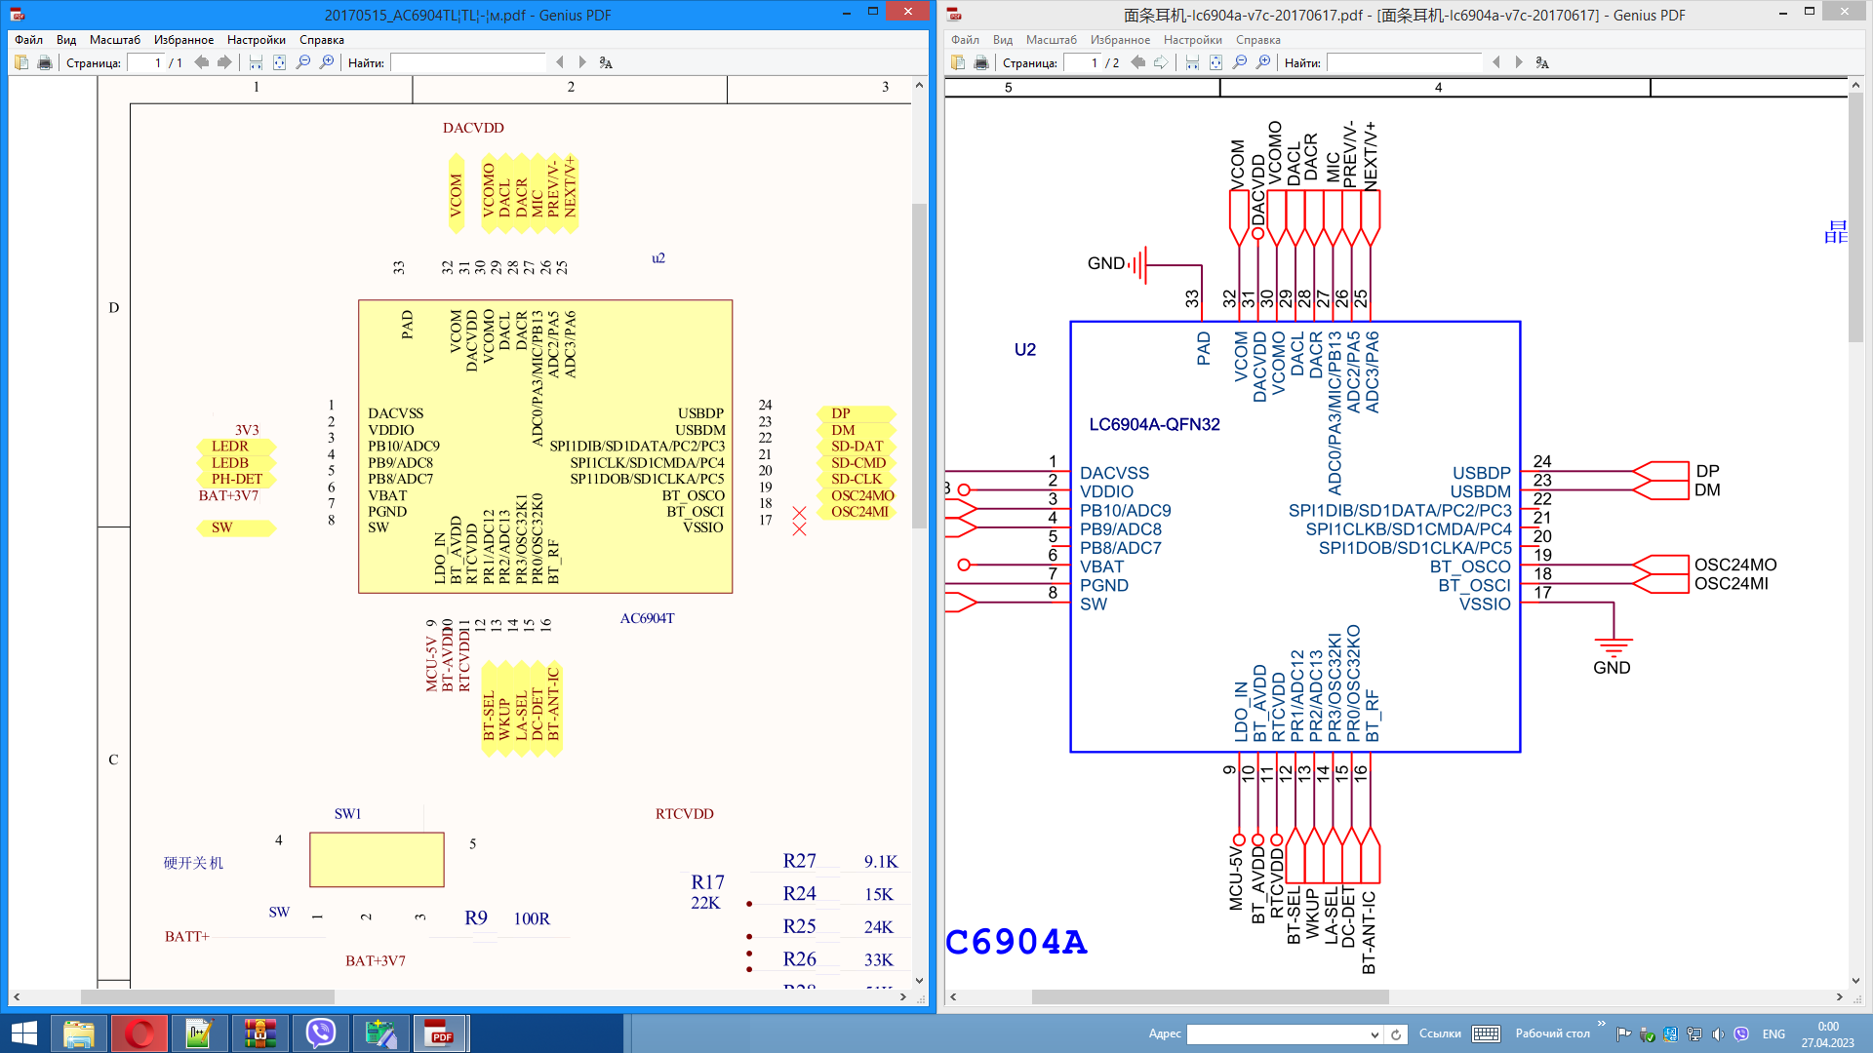Find next match in right window
Viewport: 1873px width, 1053px height.
[x=1519, y=62]
